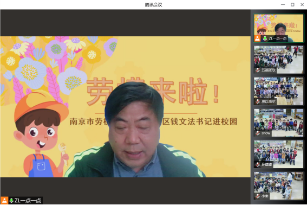This screenshot has height=205, width=307.
Task: Select the snow participant thumbnail
Action: (279, 123)
